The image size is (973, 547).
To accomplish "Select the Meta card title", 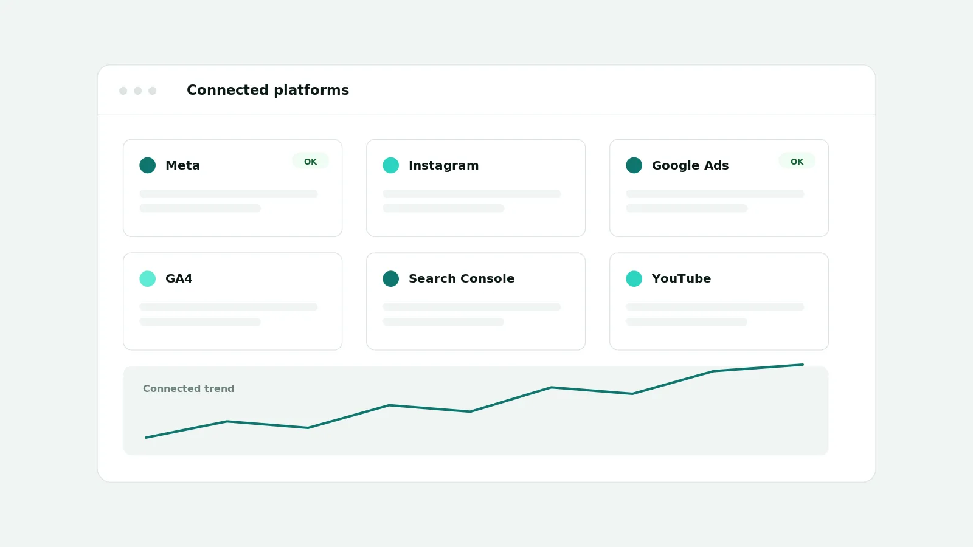I will click(x=183, y=165).
